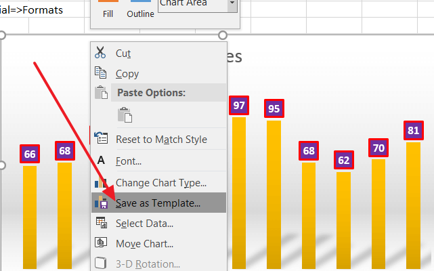Select the yellow bar labeled 81
This screenshot has width=434, height=271.
point(413,205)
